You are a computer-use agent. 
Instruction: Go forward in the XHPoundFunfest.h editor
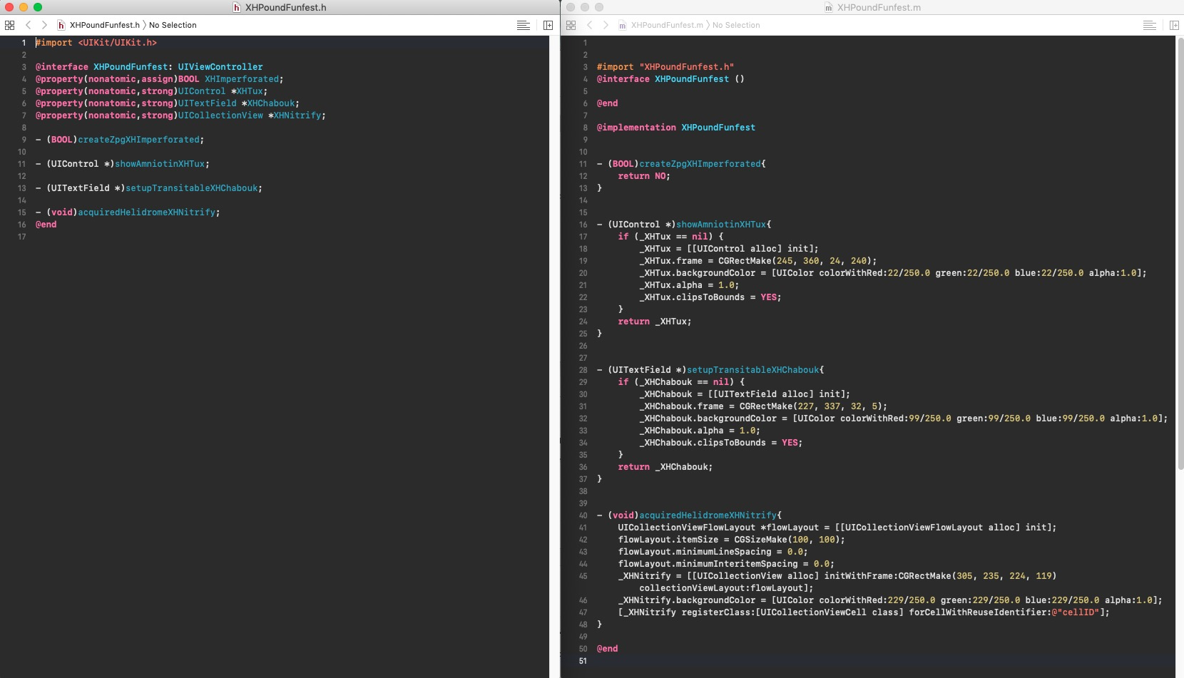pyautogui.click(x=44, y=25)
